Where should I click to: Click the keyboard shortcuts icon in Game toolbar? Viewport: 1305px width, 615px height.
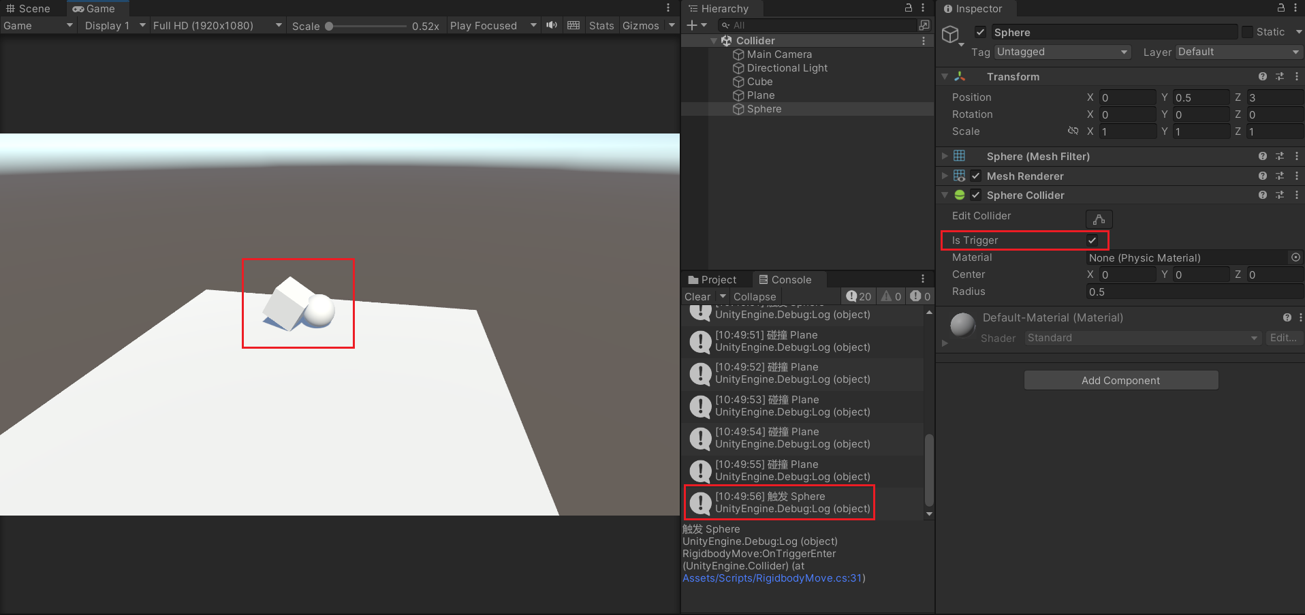tap(573, 25)
